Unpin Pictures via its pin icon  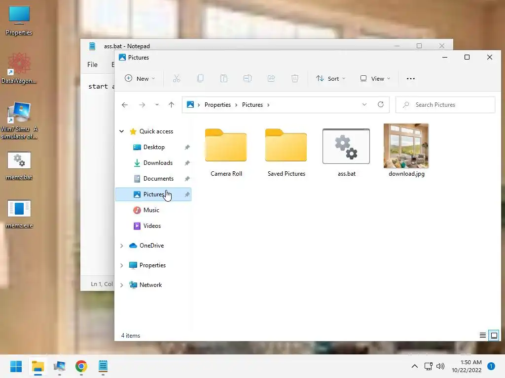point(187,194)
